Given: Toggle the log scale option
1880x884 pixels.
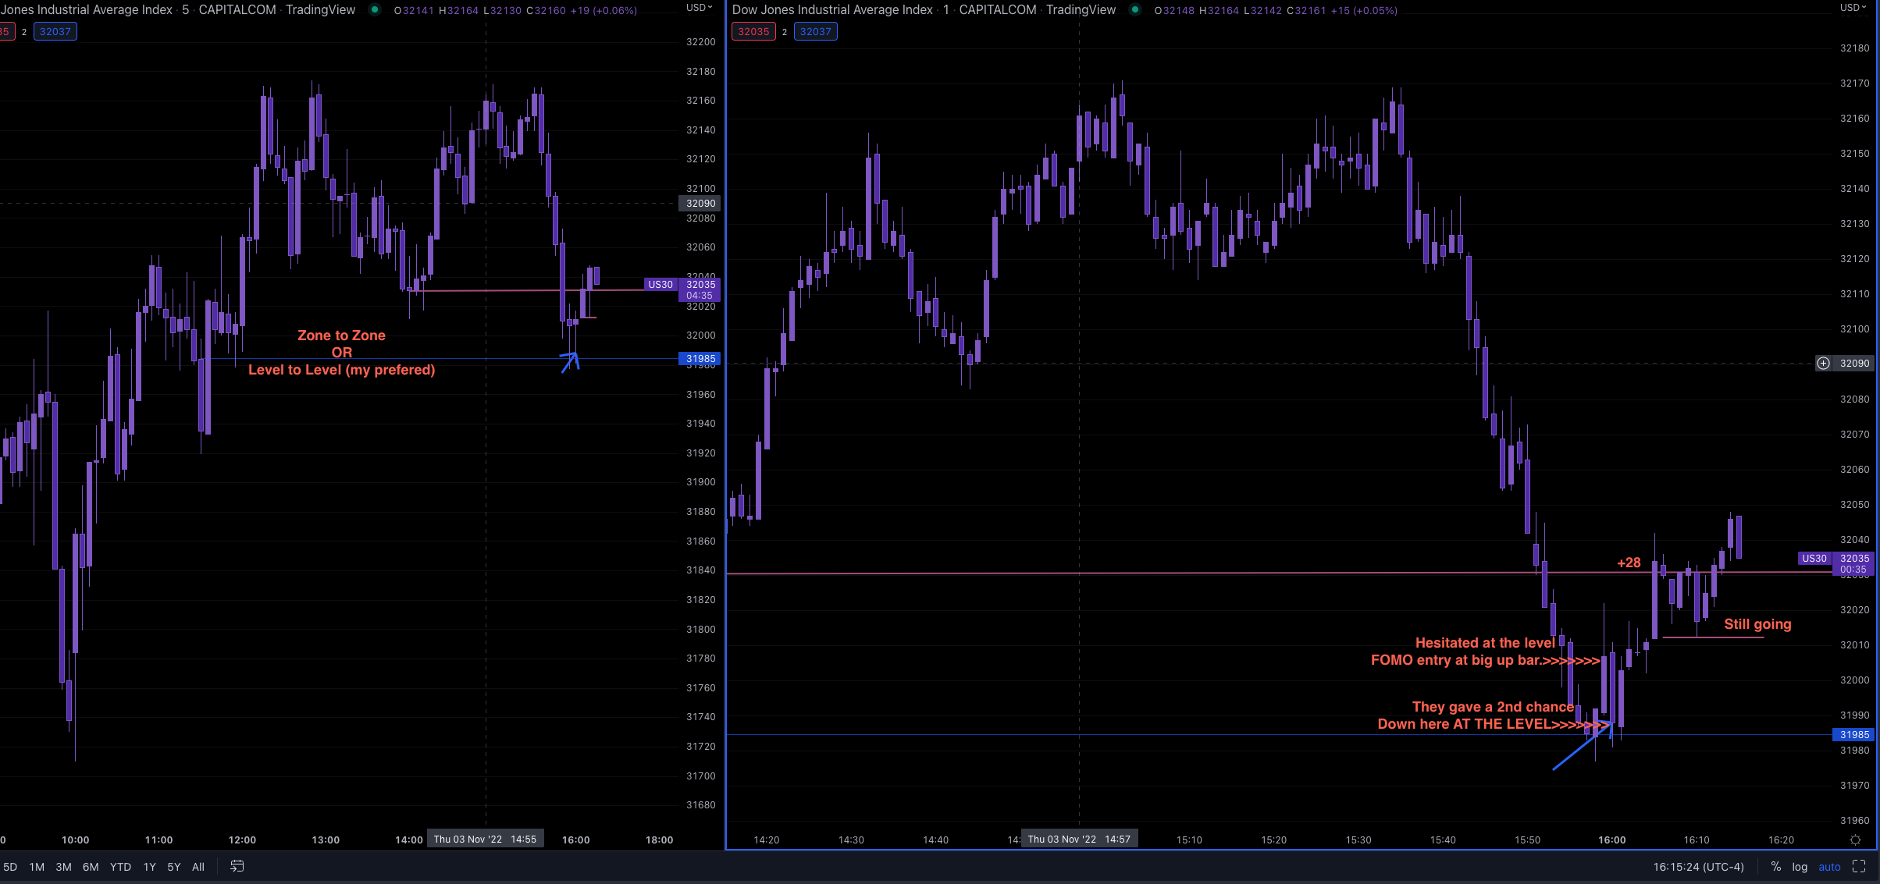Looking at the screenshot, I should coord(1800,866).
